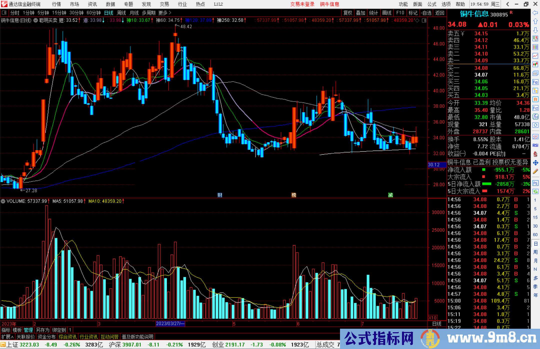Click the orange 自 icon in sidebar

pos(535,99)
